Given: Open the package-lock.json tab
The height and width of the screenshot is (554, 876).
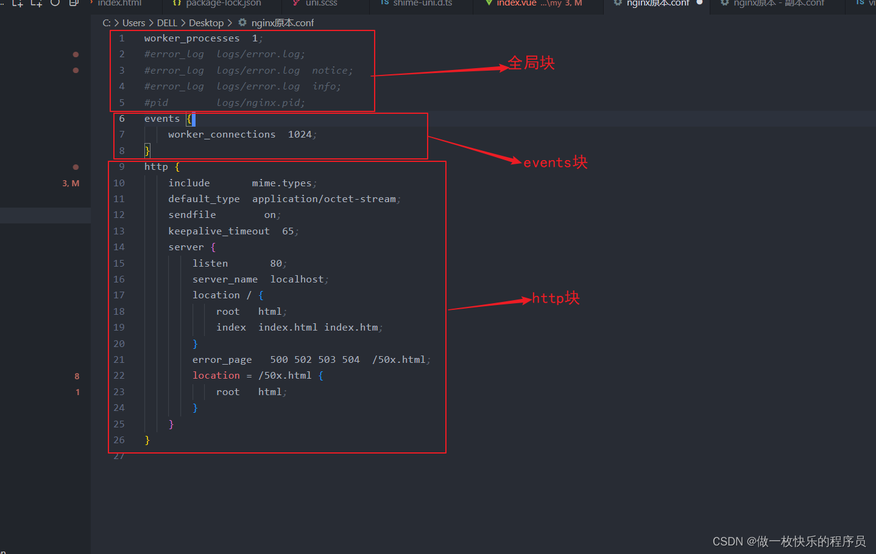Looking at the screenshot, I should 223,3.
